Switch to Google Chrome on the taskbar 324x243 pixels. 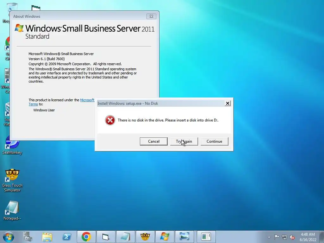point(86,237)
